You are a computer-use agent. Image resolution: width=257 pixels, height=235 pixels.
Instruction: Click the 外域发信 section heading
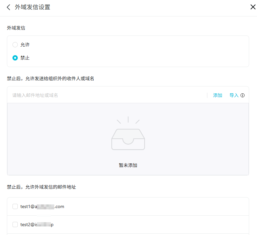(x=16, y=28)
